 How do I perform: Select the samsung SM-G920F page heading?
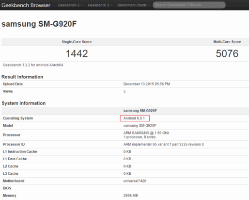[x=39, y=24]
